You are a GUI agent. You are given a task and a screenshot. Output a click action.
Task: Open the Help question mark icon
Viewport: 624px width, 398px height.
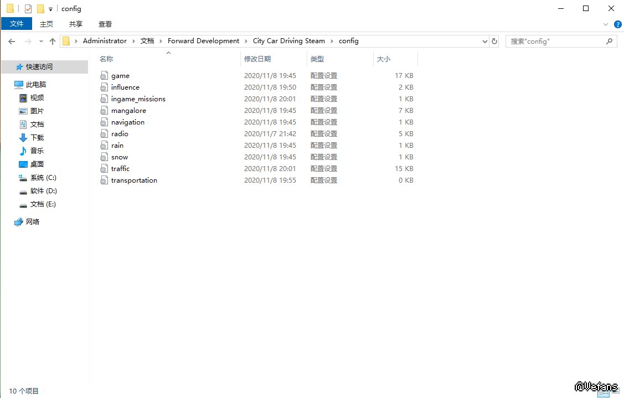tap(617, 24)
